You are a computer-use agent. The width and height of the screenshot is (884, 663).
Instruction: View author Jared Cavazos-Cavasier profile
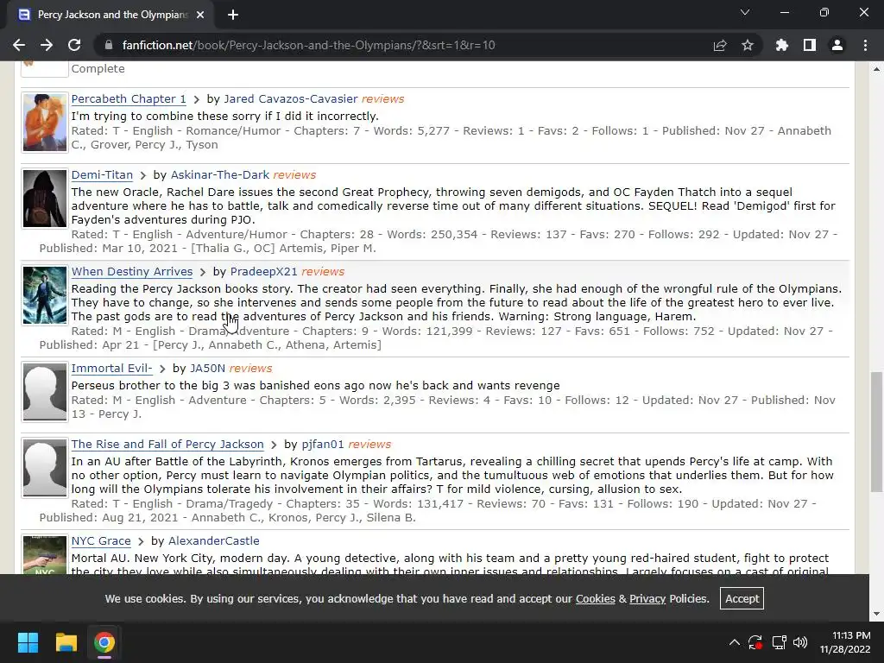[x=291, y=98]
